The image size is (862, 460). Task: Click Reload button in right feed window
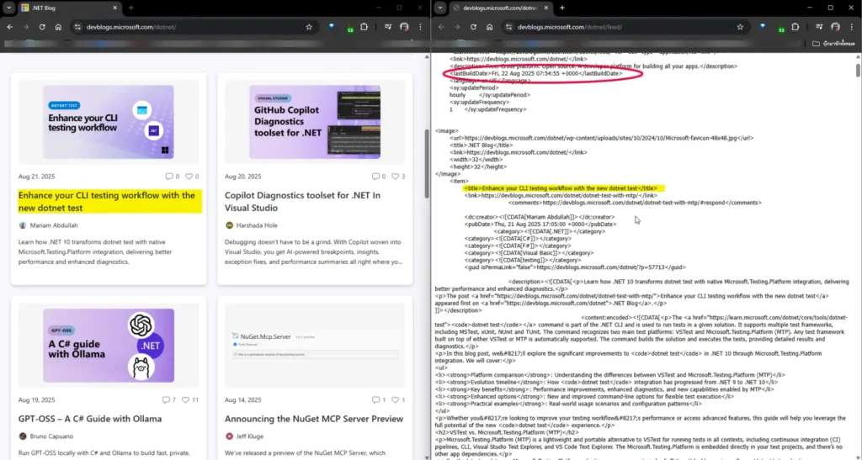tap(473, 27)
